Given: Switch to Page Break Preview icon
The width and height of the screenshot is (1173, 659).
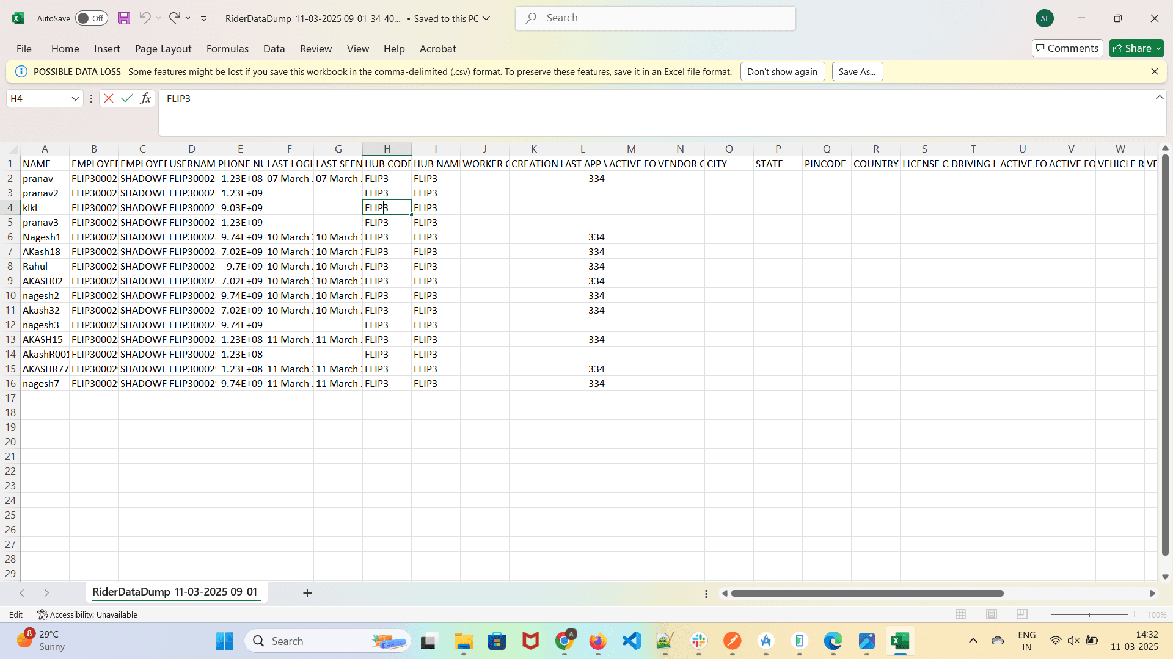Looking at the screenshot, I should click(x=1022, y=614).
